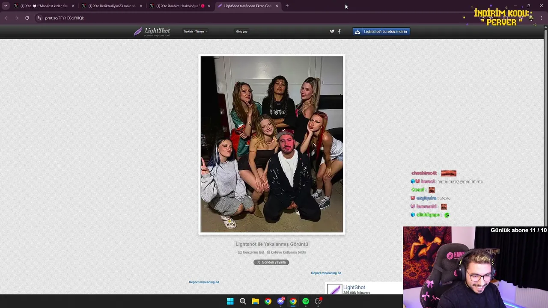
Task: Click 'kötüye kullanım bildir' report abuse link
Action: click(286, 252)
